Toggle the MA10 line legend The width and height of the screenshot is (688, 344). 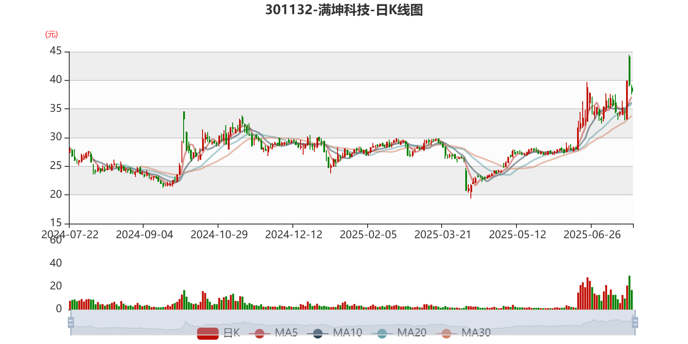[335, 333]
